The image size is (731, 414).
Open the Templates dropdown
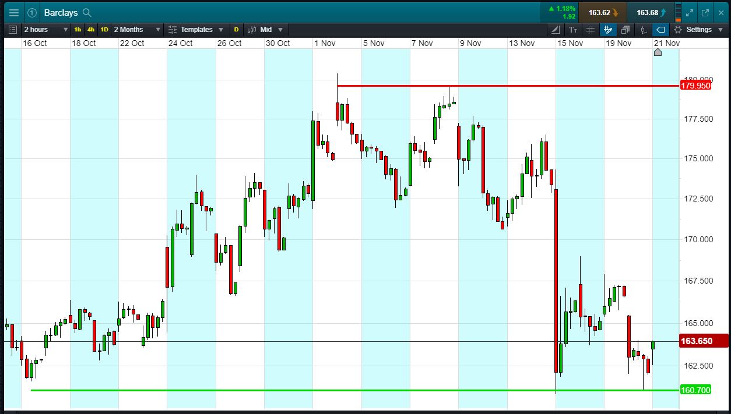[196, 30]
